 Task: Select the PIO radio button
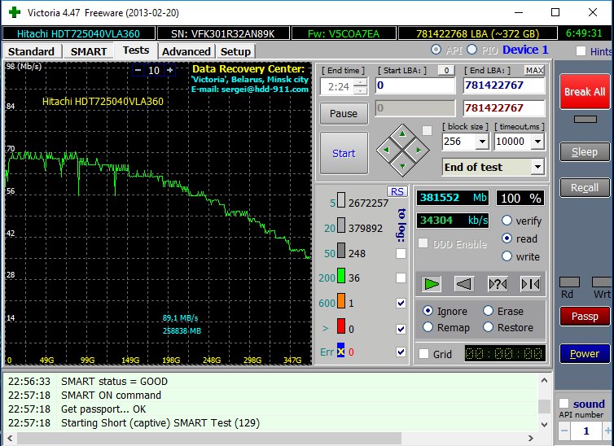[471, 50]
